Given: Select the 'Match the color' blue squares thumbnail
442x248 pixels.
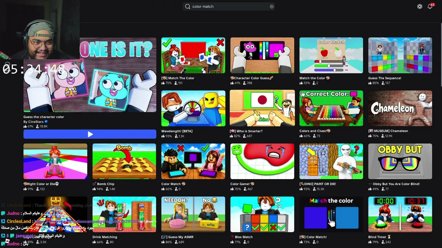Looking at the screenshot, I should click(x=331, y=214).
